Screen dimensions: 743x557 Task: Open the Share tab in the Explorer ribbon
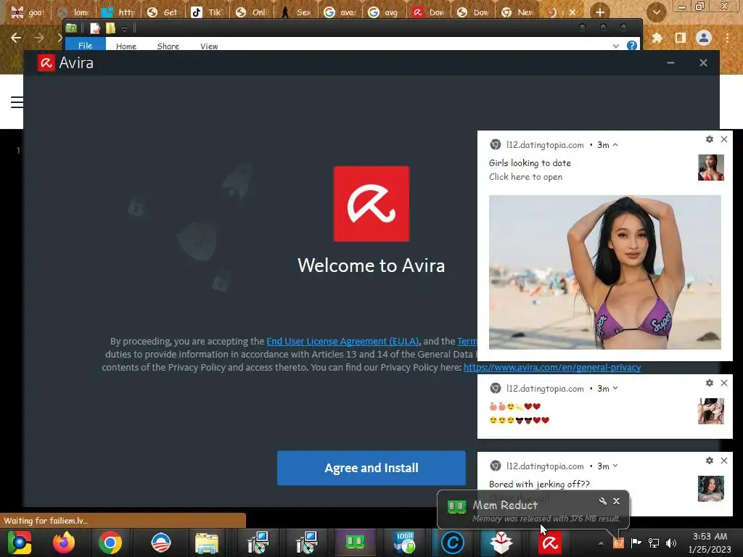(x=168, y=46)
